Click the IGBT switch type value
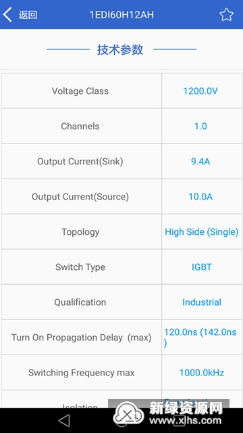 [x=202, y=267]
